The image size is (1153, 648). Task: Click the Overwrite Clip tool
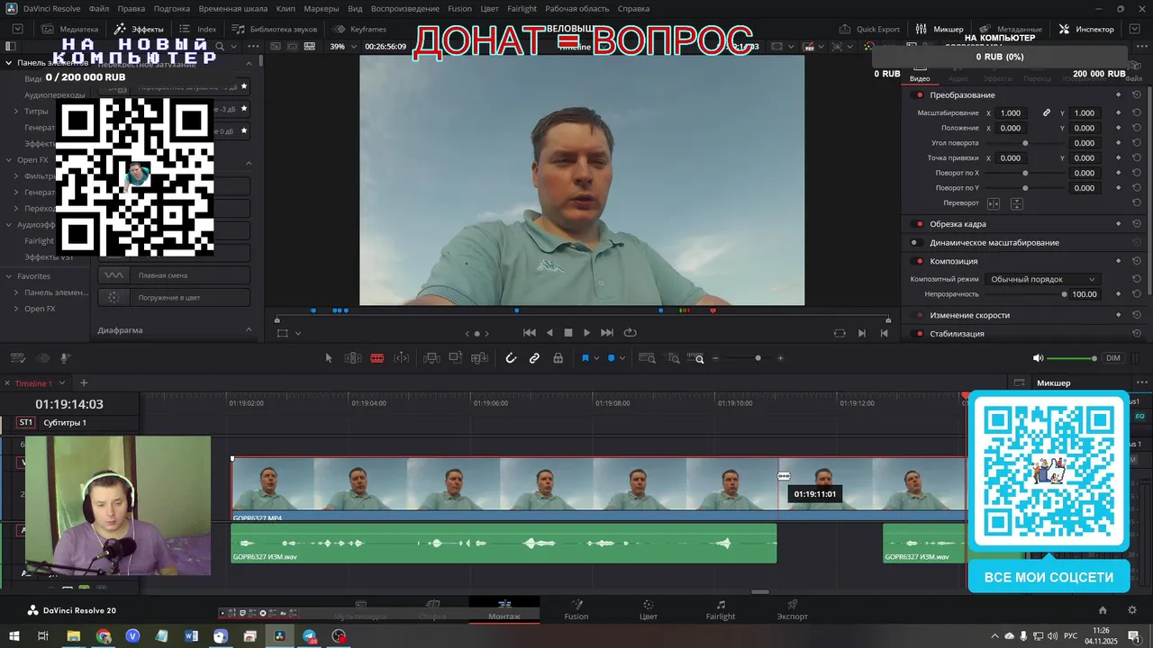pos(456,358)
